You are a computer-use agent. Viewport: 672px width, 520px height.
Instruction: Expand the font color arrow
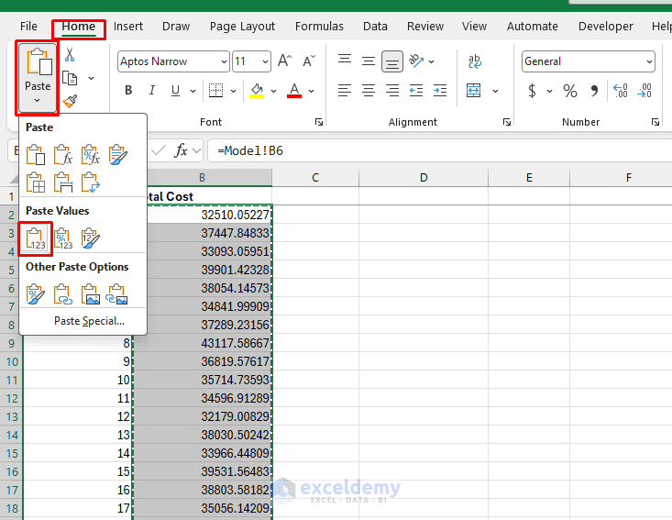(311, 91)
